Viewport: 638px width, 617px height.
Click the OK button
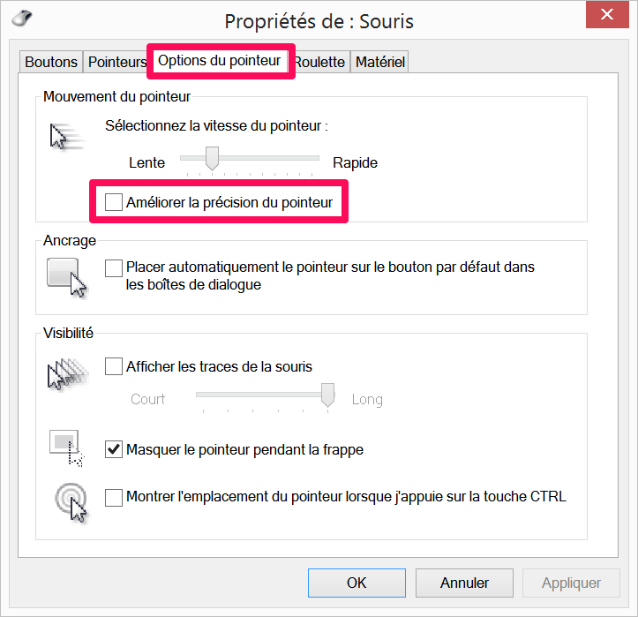(357, 583)
